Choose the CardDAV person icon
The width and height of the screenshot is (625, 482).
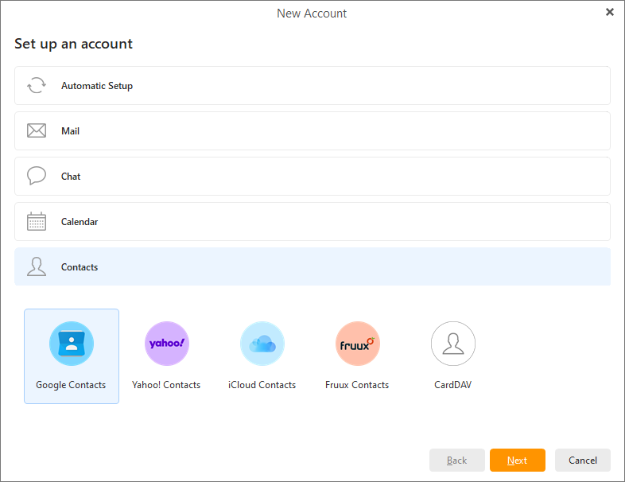[452, 344]
